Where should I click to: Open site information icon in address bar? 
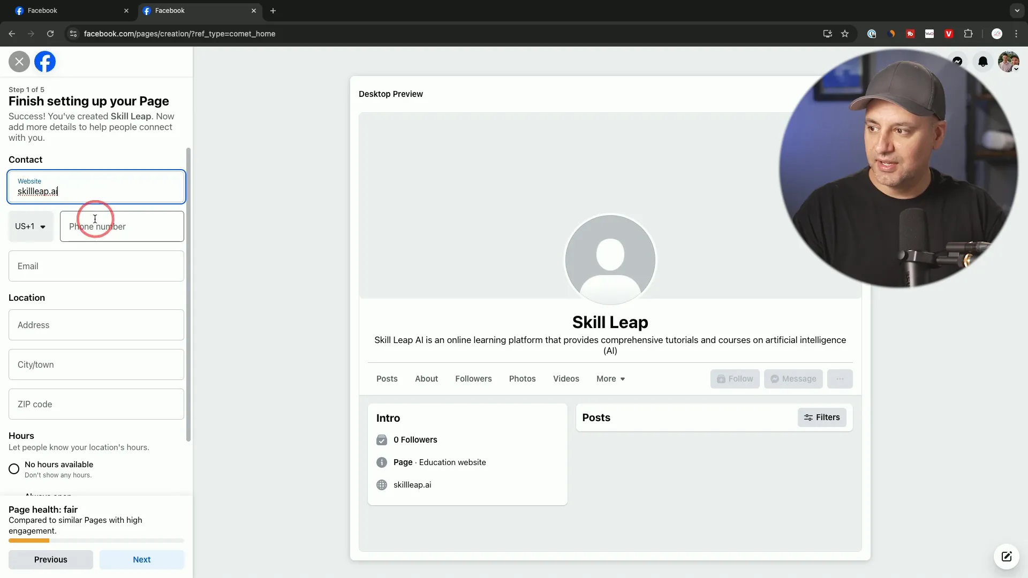click(73, 34)
